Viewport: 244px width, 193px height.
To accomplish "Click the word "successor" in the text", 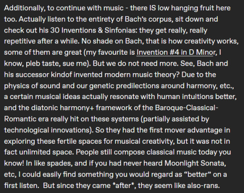I will pos(32,75).
